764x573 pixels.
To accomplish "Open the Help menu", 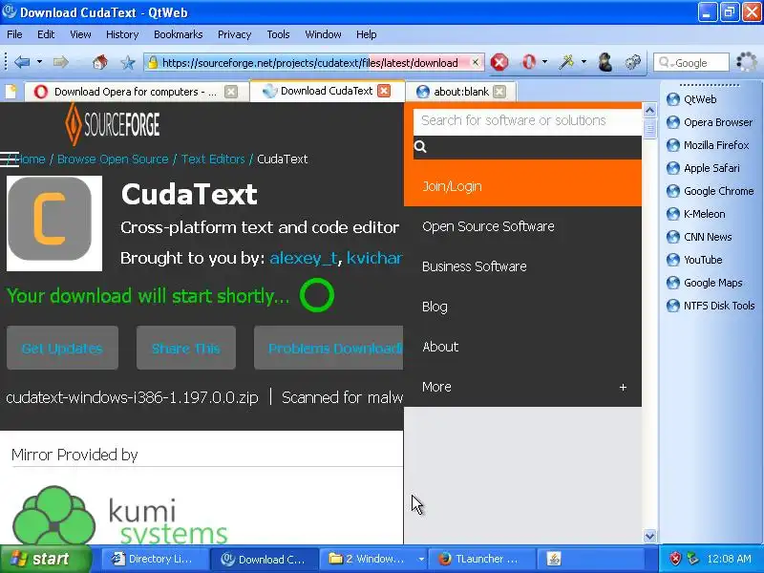I will pos(367,34).
